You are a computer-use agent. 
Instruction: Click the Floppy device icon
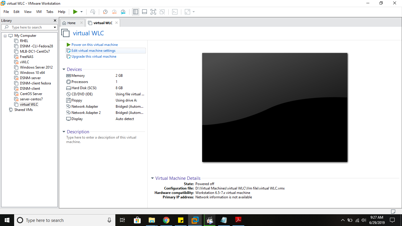point(69,100)
